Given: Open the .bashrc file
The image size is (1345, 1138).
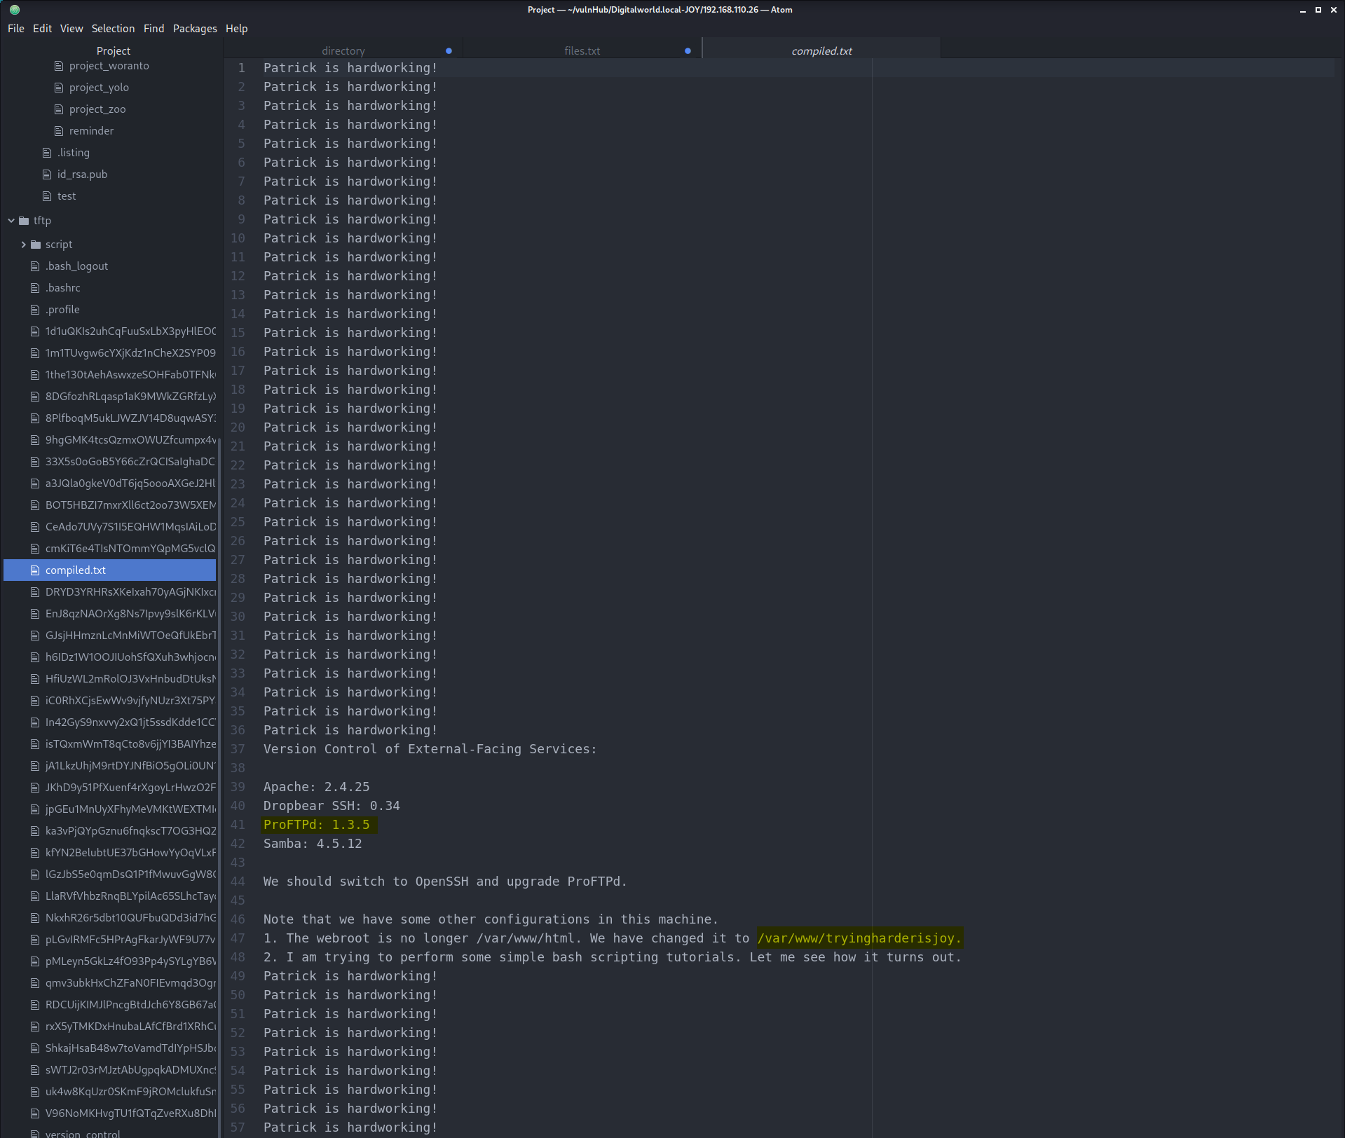Looking at the screenshot, I should [x=63, y=288].
